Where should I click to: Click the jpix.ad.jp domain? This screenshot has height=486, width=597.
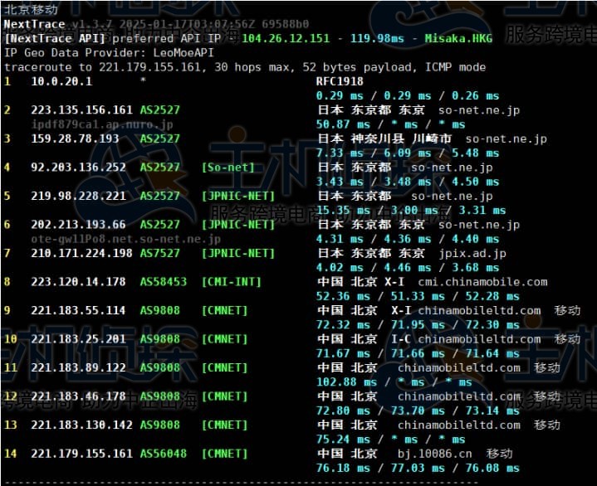click(472, 253)
